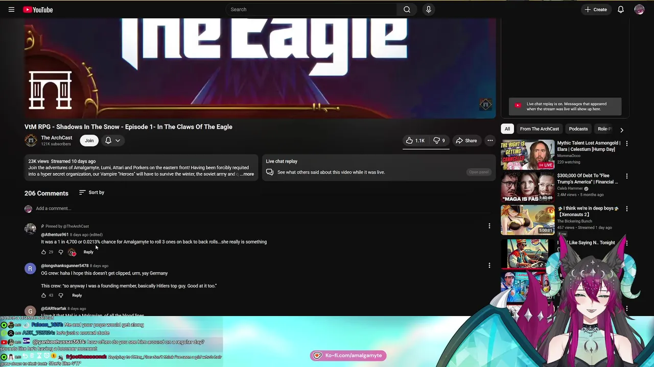Dislike the video showing 9 dislikes
654x367 pixels.
[439, 141]
